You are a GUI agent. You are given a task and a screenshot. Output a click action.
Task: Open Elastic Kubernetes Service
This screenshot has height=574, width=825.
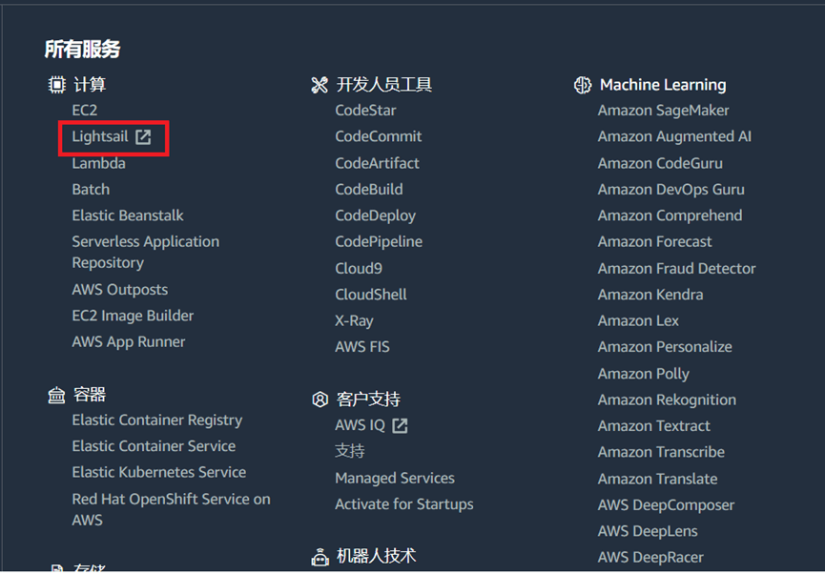coord(158,472)
